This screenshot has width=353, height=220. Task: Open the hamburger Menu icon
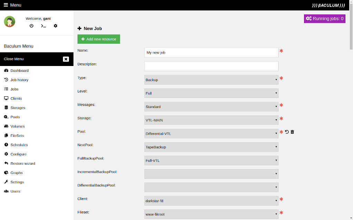tap(6, 5)
